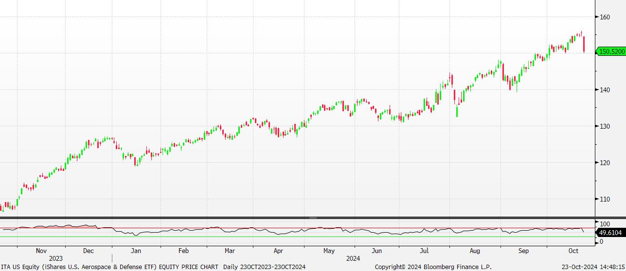
Task: Click the Daily 23OCT2023-23OCT2024 range text
Action: [264, 267]
